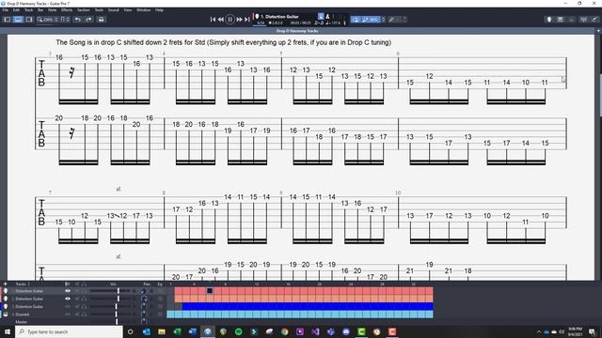
Task: Click the redo arrow in toolbar
Action: click(x=88, y=19)
